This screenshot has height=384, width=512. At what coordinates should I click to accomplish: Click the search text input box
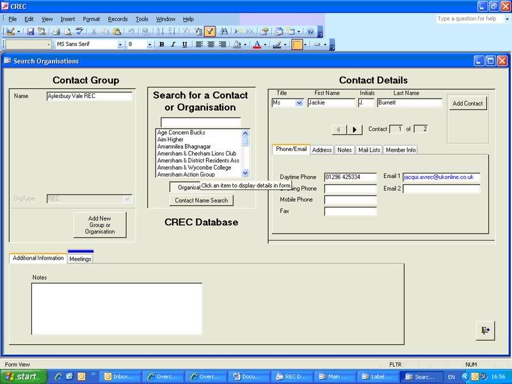tap(200, 122)
